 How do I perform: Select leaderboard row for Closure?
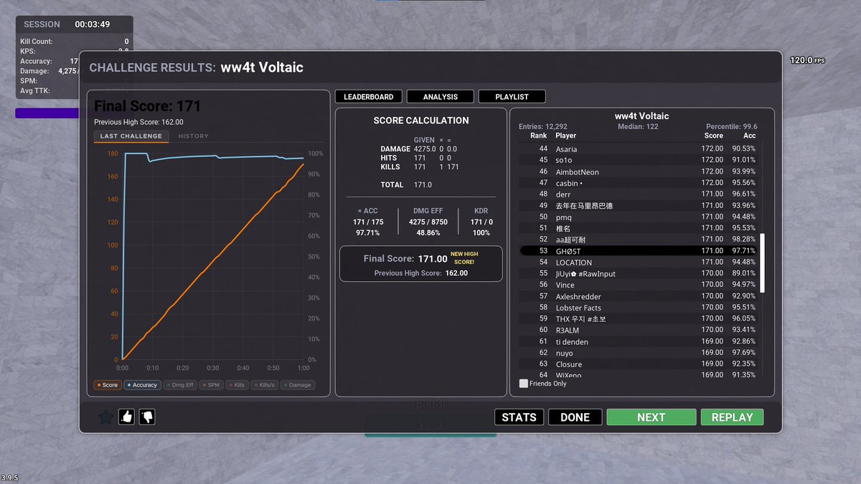point(639,364)
